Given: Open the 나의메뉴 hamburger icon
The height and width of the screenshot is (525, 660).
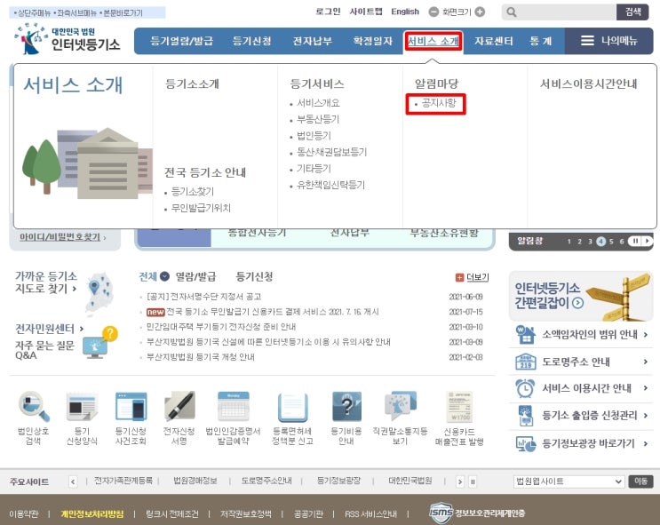Looking at the screenshot, I should coord(587,40).
